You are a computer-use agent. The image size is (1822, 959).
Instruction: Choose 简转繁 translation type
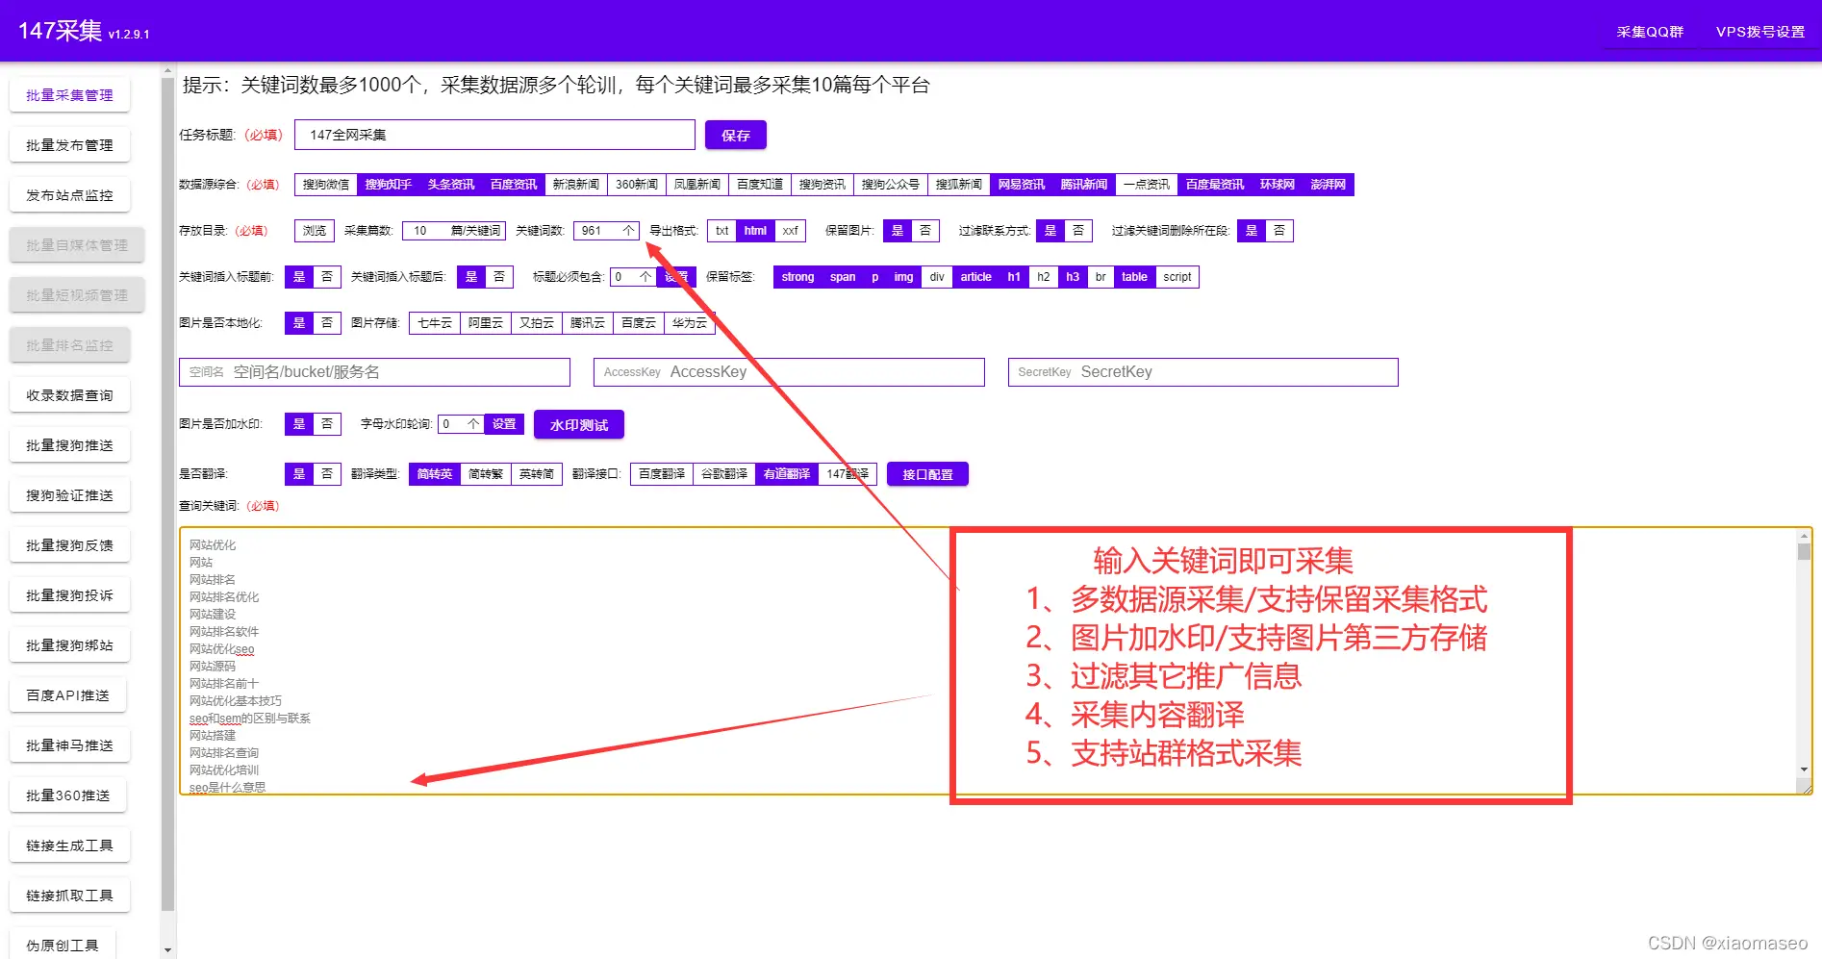coord(485,473)
